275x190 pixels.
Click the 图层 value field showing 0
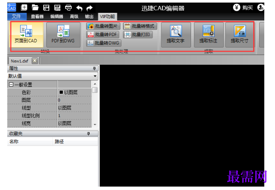tap(75, 100)
